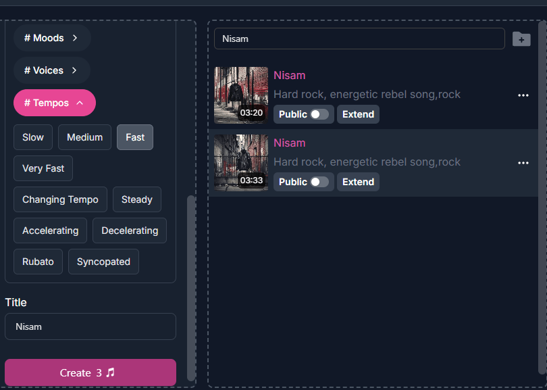This screenshot has height=390, width=547.
Task: Select the Syncopated tempo tag
Action: 103,262
